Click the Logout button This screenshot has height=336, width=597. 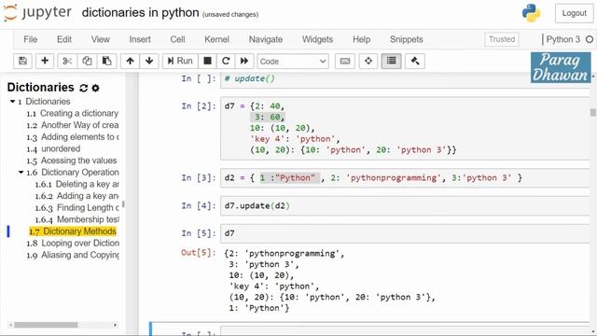(x=575, y=13)
